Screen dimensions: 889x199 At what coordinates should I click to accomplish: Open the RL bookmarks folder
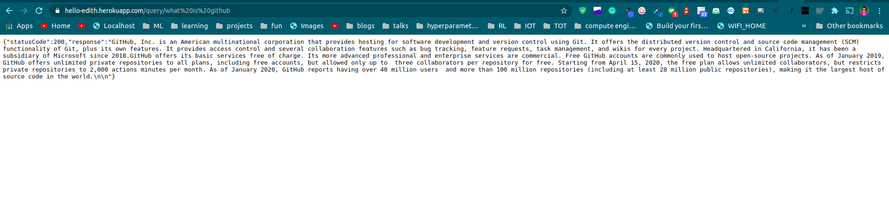[497, 26]
